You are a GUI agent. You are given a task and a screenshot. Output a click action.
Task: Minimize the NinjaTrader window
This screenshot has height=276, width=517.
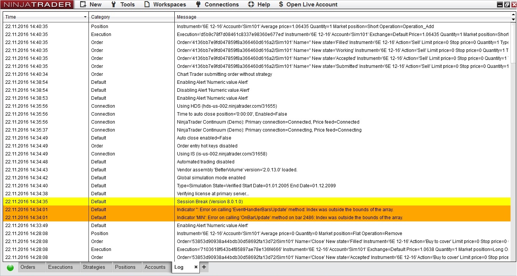coord(500,5)
